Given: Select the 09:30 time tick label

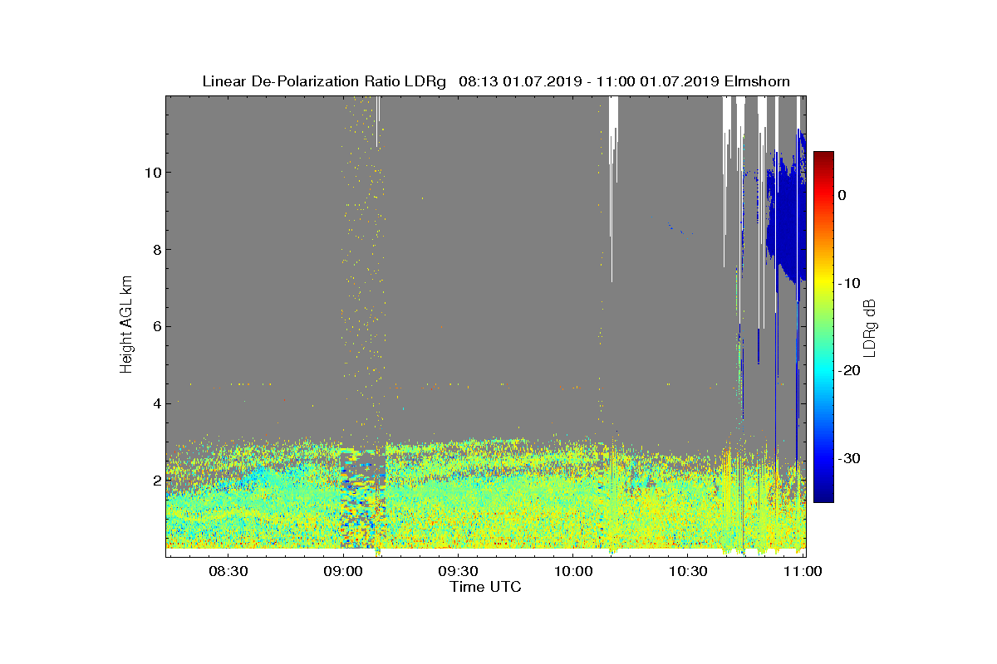Looking at the screenshot, I should (x=459, y=571).
